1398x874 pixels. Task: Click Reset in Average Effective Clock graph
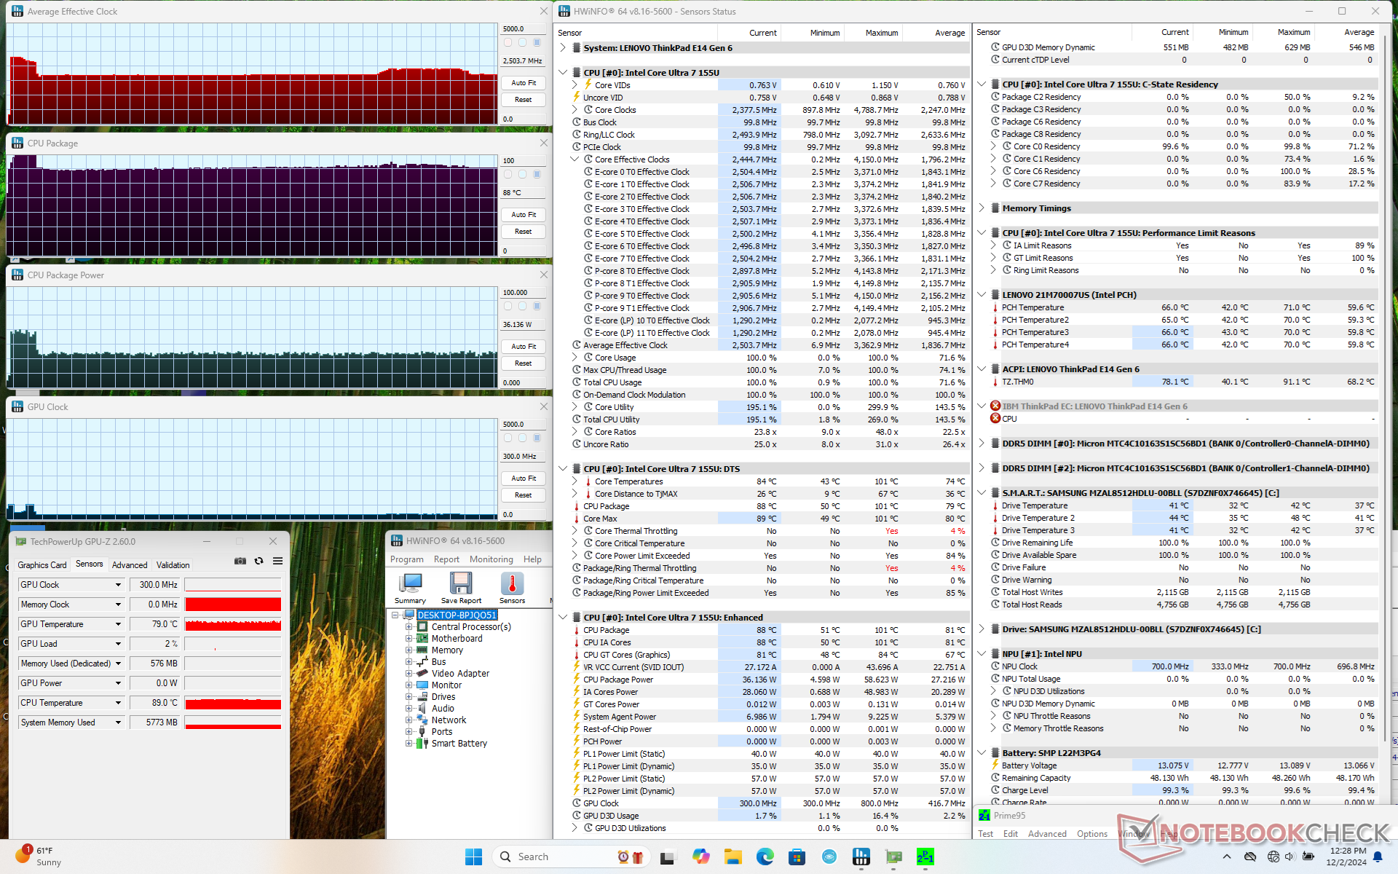tap(524, 100)
